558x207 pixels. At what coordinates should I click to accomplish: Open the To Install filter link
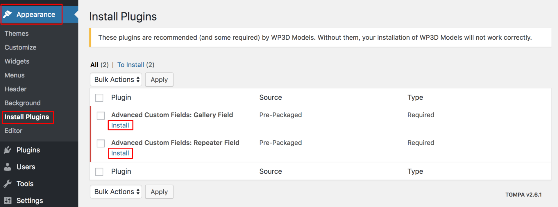coord(131,65)
